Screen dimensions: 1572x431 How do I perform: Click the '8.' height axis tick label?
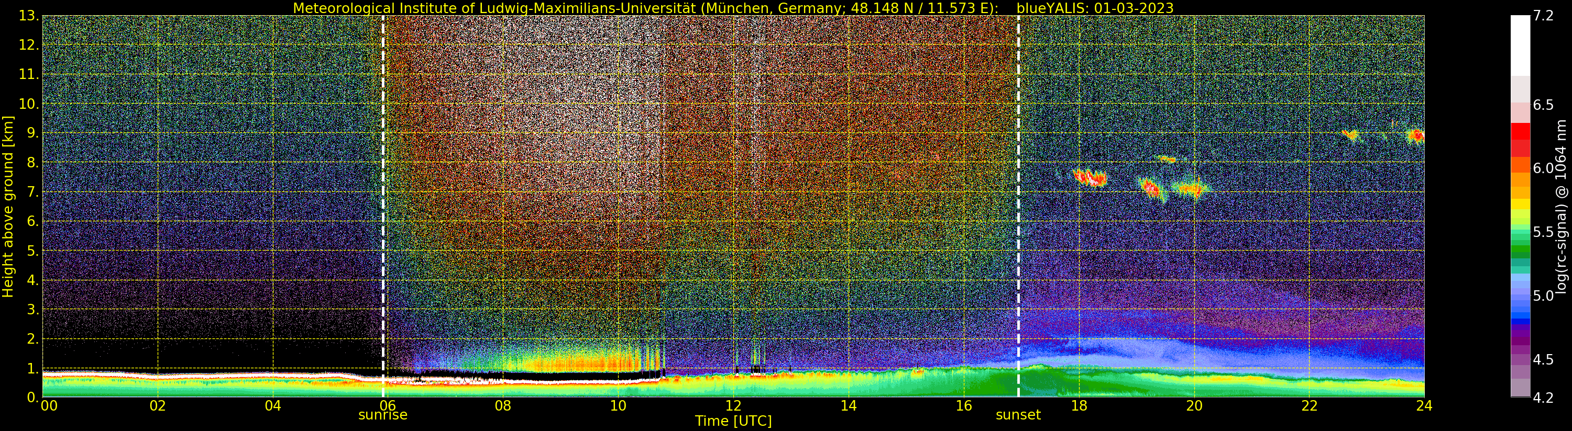[x=32, y=163]
